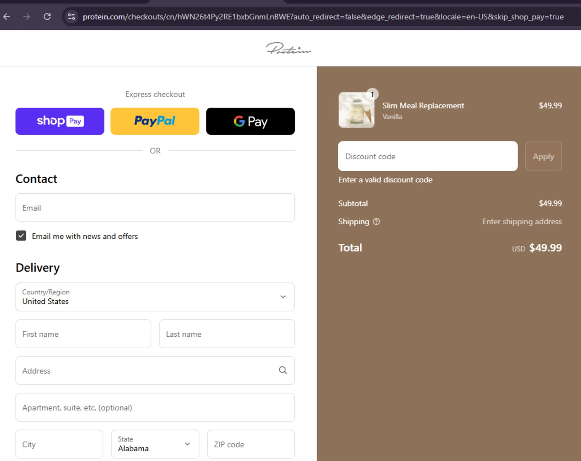Click the Apartment, suite, etc. field
Viewport: 581px width, 461px height.
(x=155, y=408)
